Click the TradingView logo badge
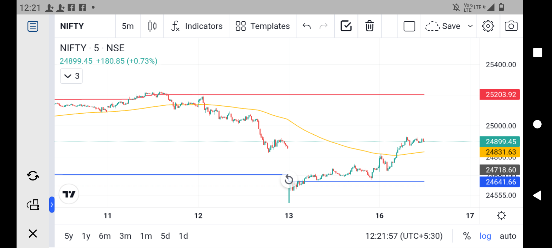The width and height of the screenshot is (552, 248). (x=69, y=194)
